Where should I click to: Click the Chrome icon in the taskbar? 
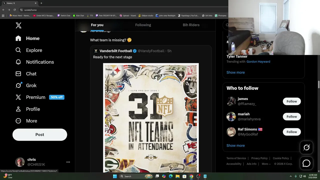point(191,176)
